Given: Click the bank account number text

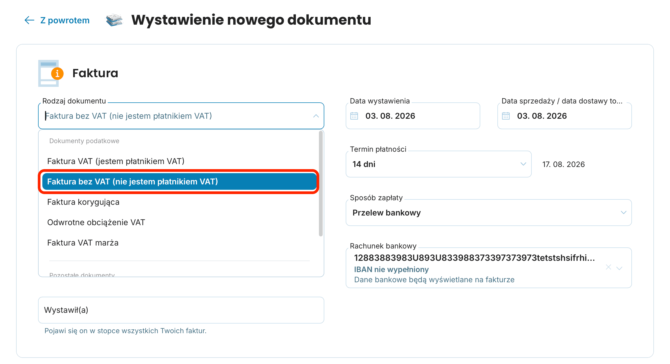Looking at the screenshot, I should click(x=474, y=258).
